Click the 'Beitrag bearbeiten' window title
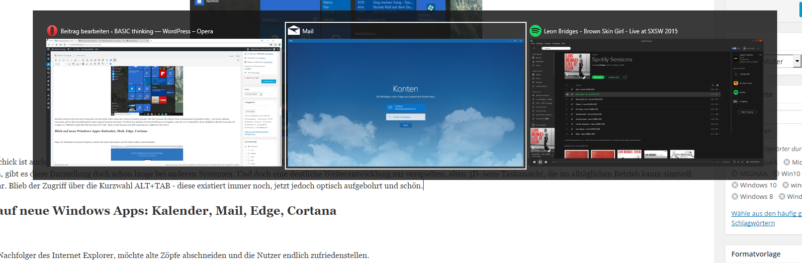 click(137, 31)
